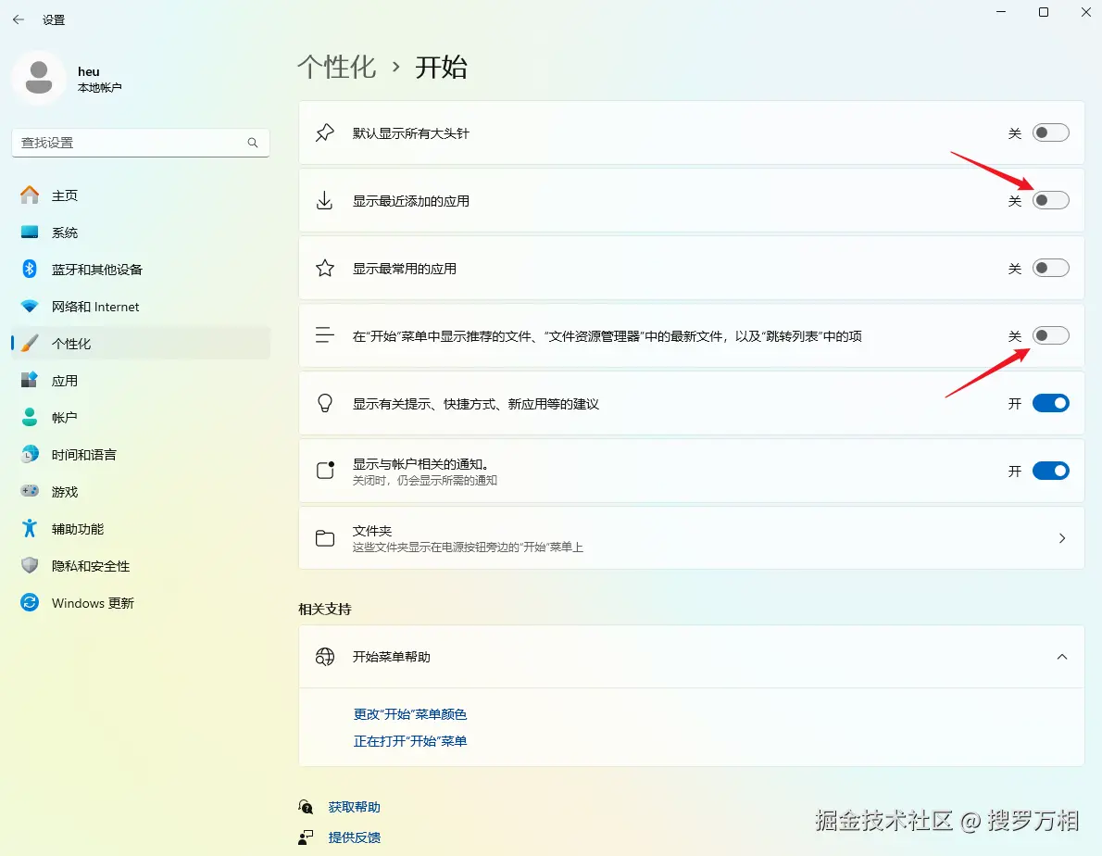The image size is (1102, 856).
Task: Click the 应用 apps icon
Action: 30,380
